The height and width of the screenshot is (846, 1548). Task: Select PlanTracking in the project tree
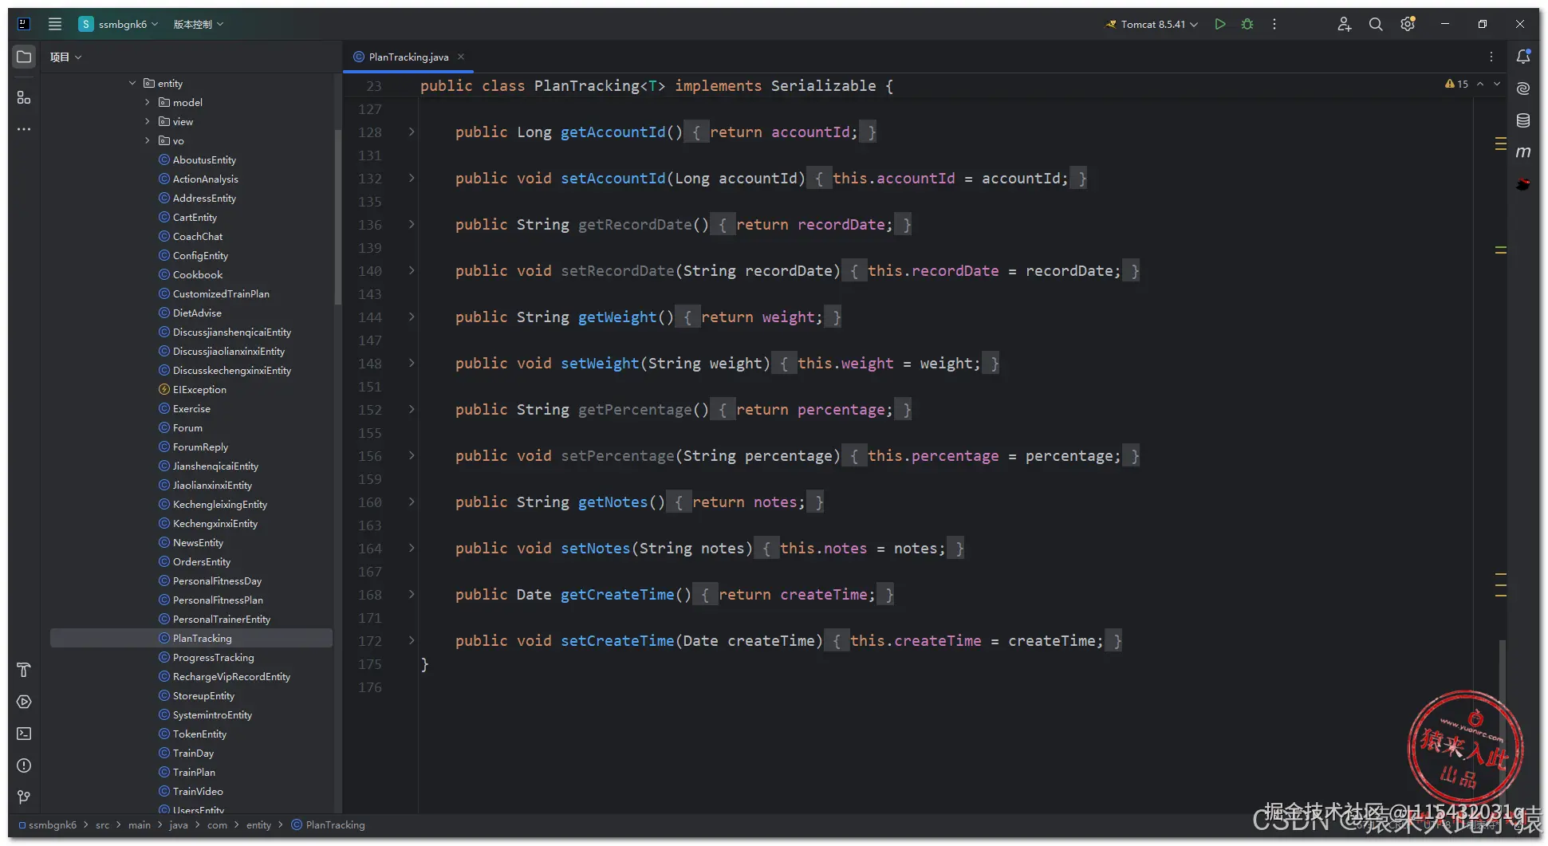click(x=191, y=638)
